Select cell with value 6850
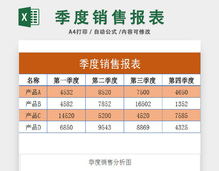The height and width of the screenshot is (171, 219). pos(66,127)
